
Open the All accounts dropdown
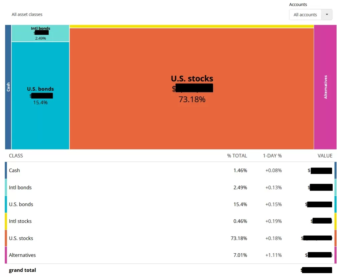305,14
